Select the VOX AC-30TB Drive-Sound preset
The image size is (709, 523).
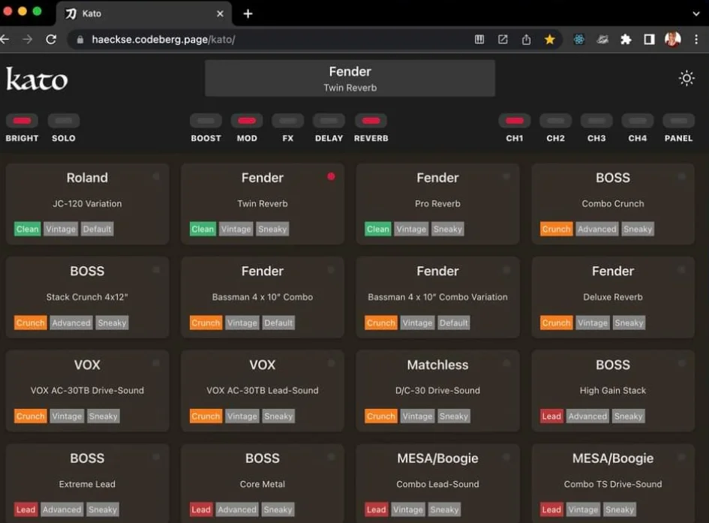[x=87, y=391]
